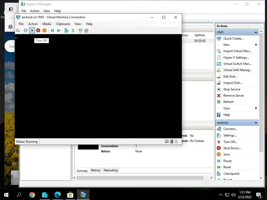Screen dimensions: 267x200
Task: Click the Ctrl+Alt+Delete toolbar icon
Action: (x=18, y=30)
